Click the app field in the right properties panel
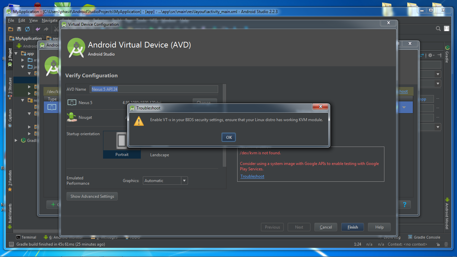Viewport: 457px width, 257px height. (426, 99)
